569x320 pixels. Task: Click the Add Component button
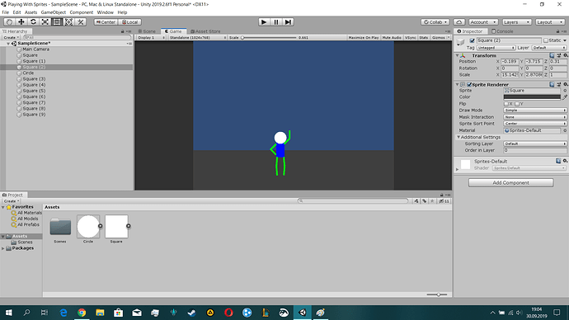[x=511, y=183]
